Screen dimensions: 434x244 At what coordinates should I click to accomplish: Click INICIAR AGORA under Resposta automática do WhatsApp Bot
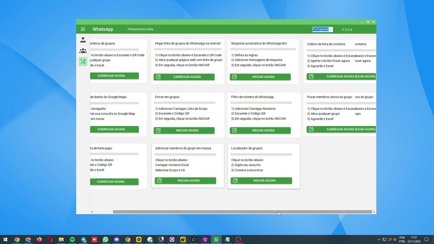[x=260, y=77]
